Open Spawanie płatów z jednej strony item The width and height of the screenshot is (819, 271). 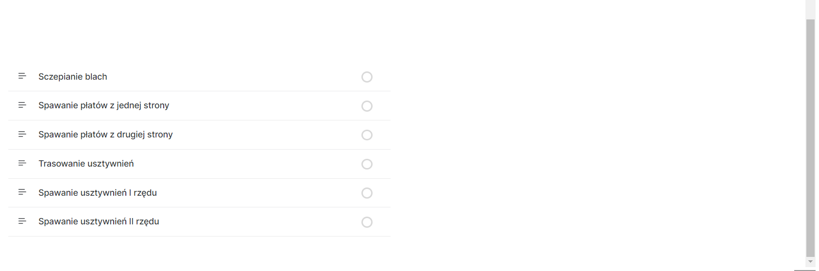[x=104, y=105]
